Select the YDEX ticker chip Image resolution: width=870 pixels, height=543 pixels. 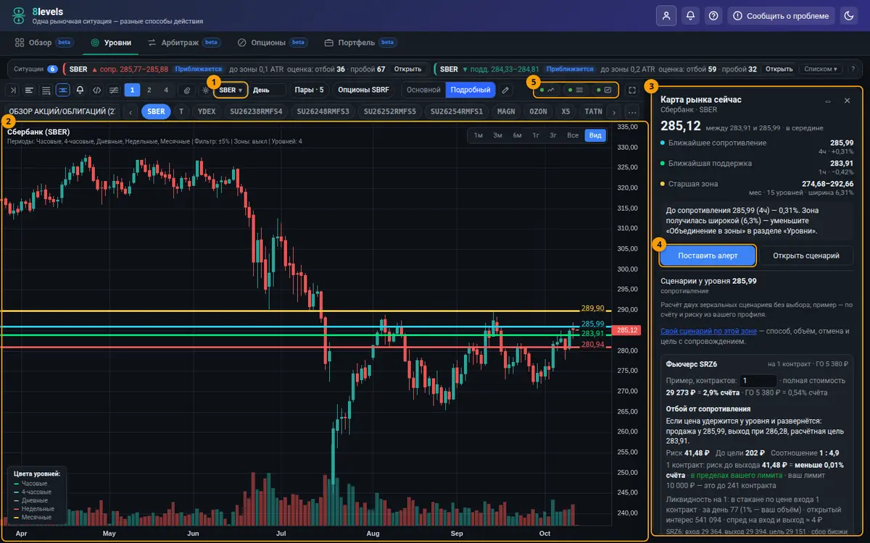(207, 111)
